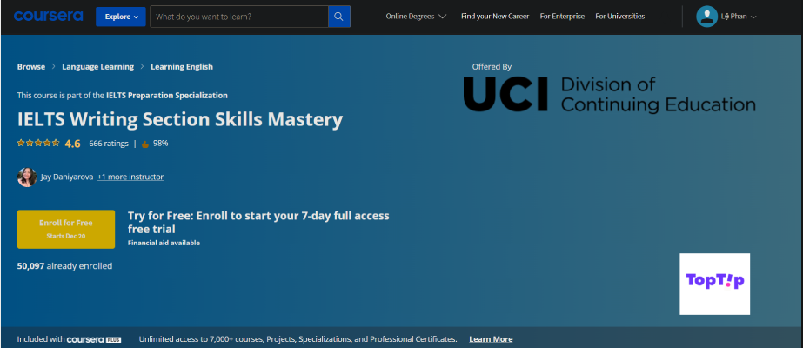Open the Explore dropdown
The height and width of the screenshot is (348, 803).
(x=121, y=17)
